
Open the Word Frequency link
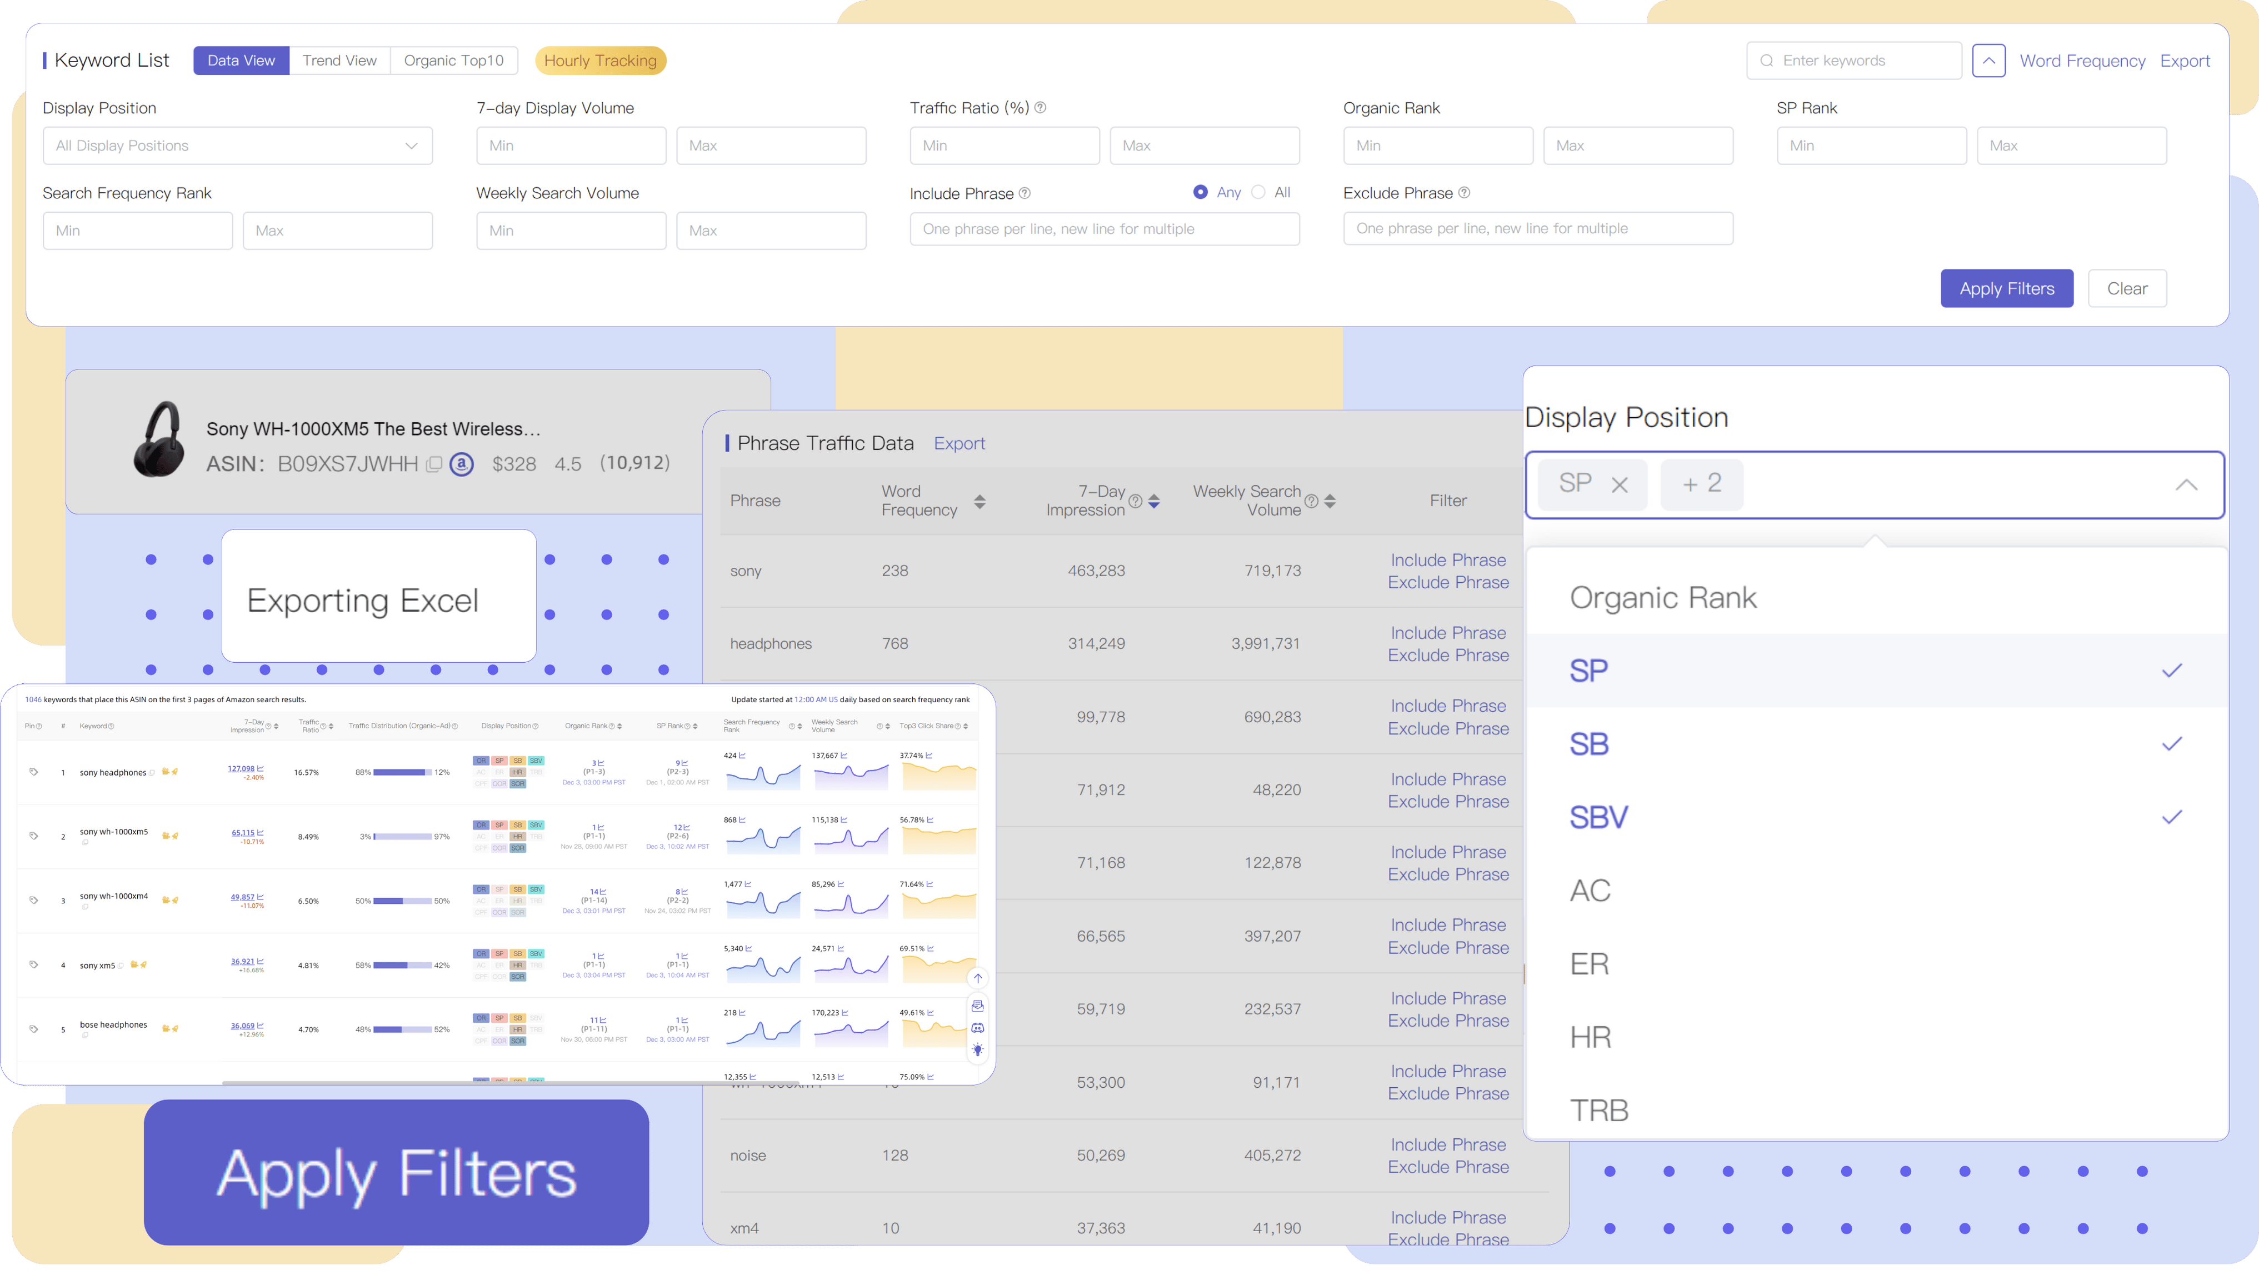point(2082,61)
